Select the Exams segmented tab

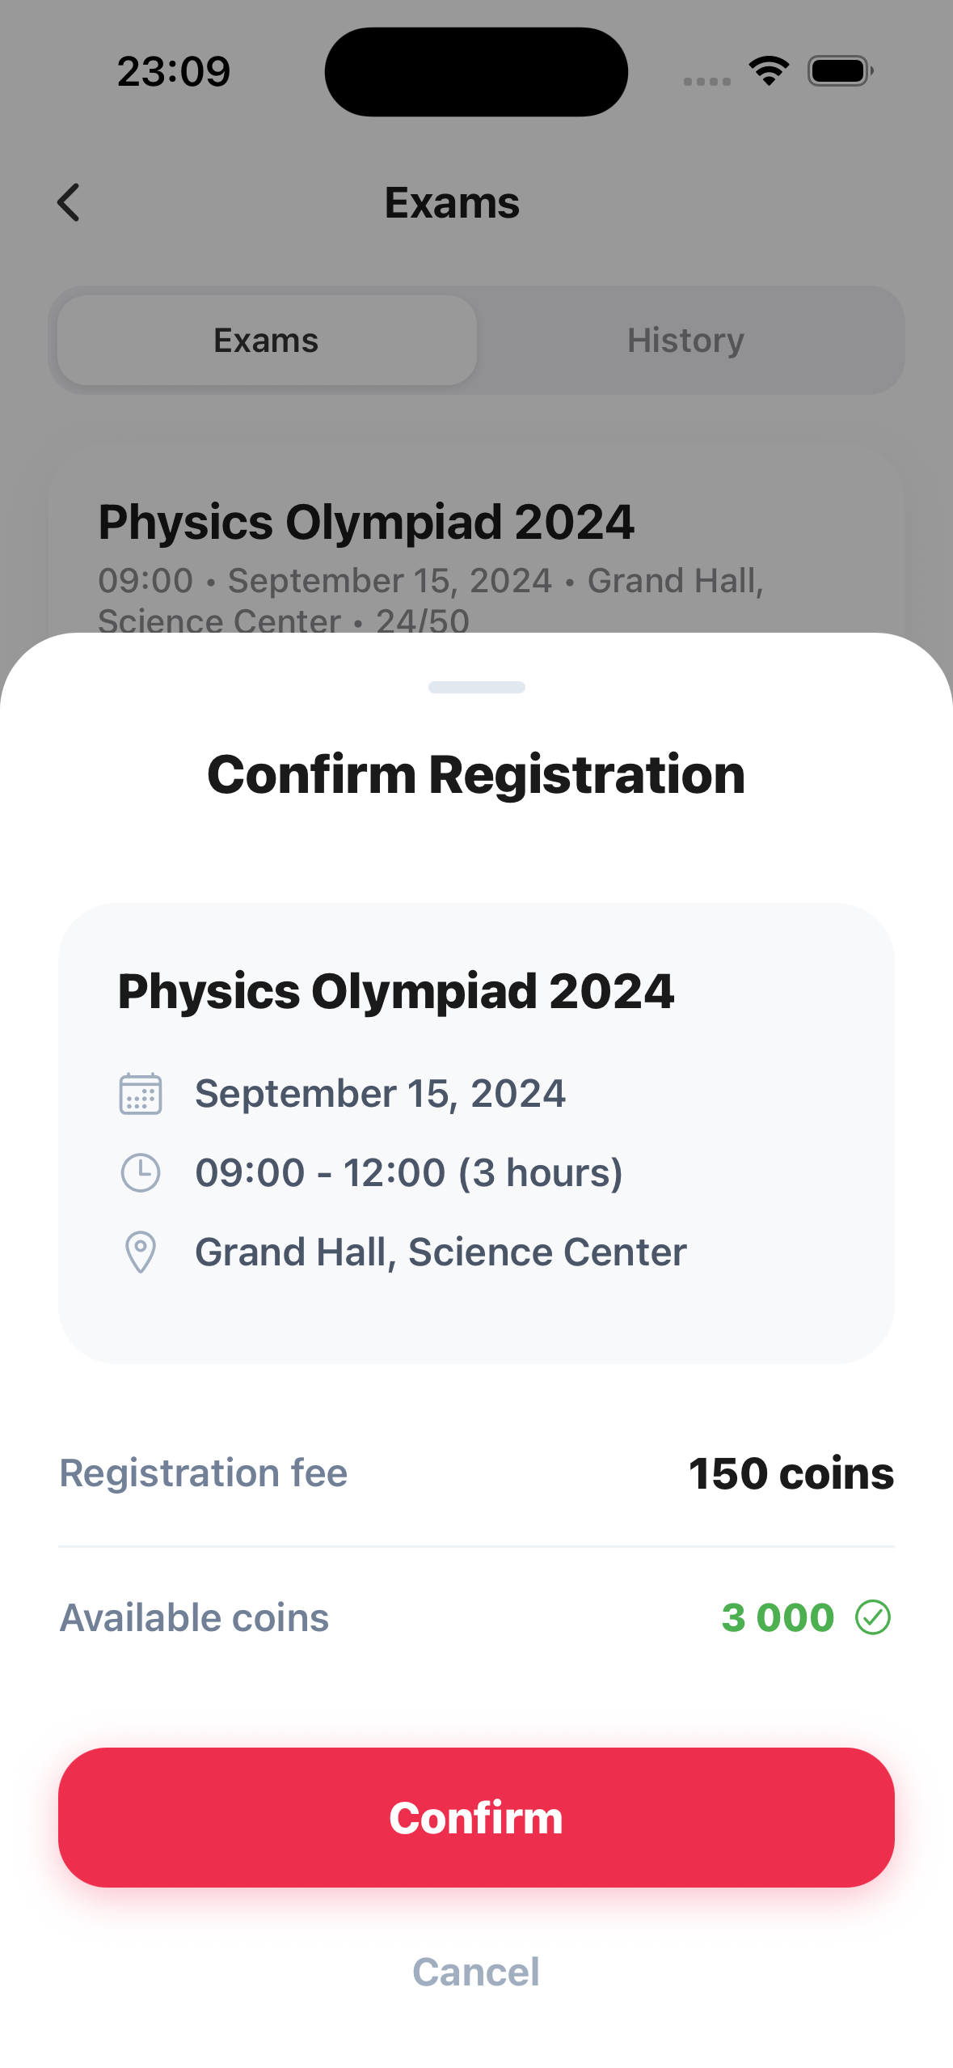coord(267,341)
